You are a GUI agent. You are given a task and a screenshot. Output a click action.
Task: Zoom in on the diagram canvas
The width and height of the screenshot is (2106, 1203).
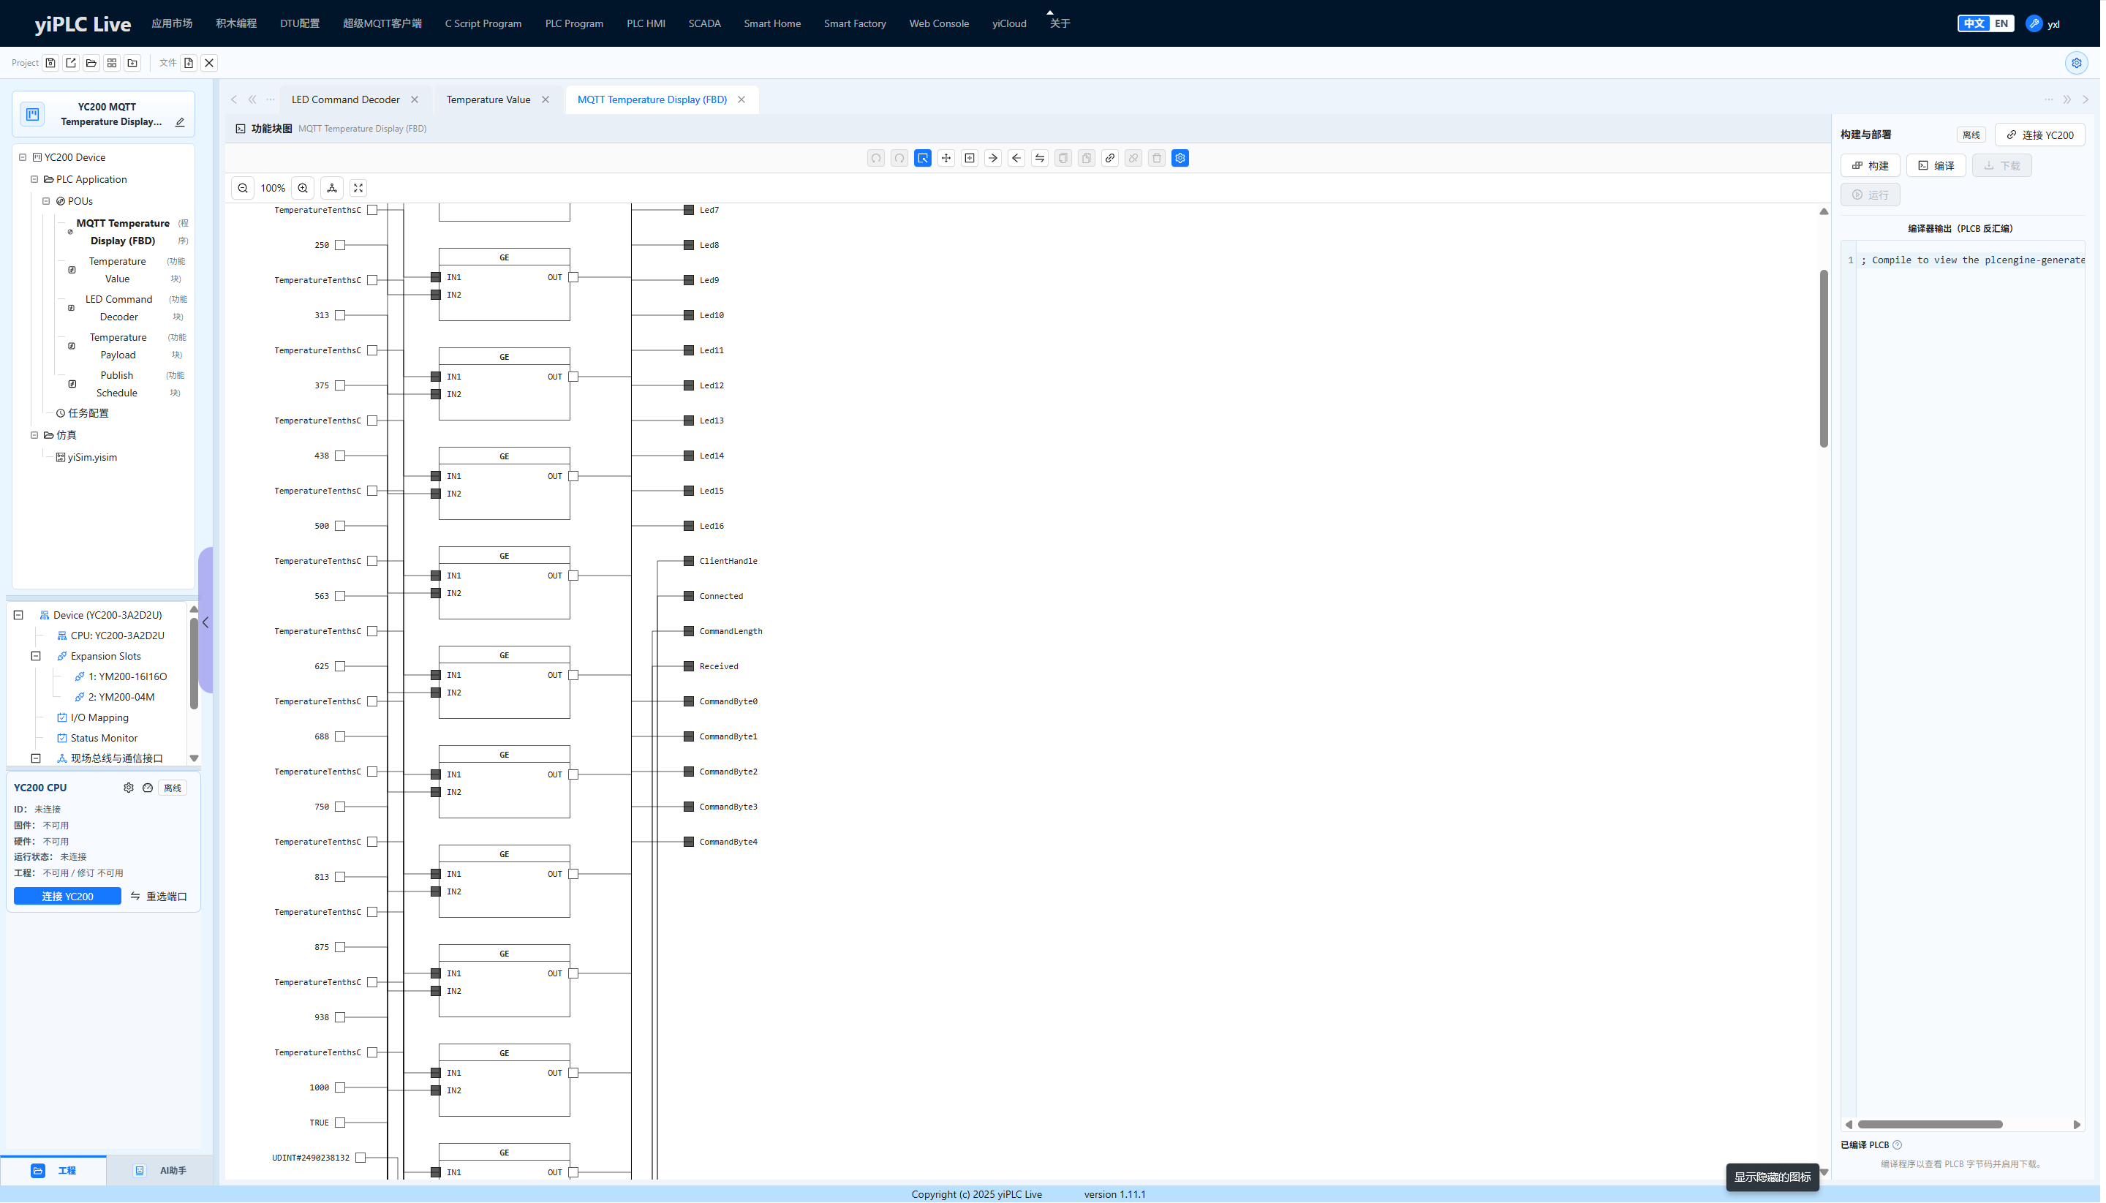pos(303,189)
